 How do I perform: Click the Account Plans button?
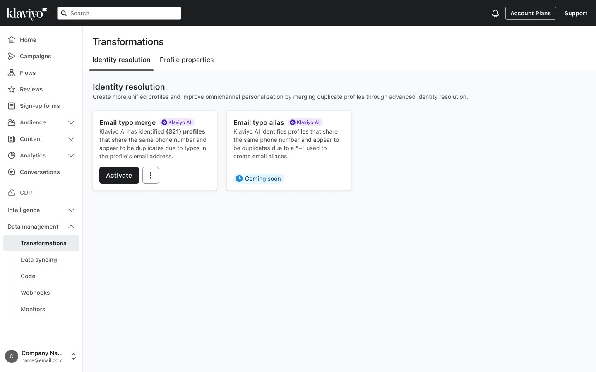point(530,13)
